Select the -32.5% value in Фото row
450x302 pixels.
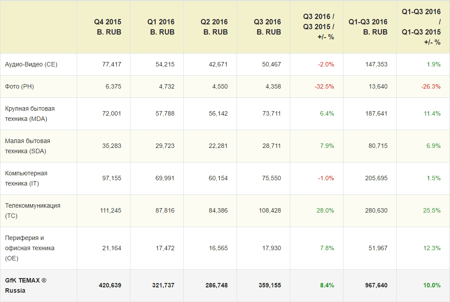(x=325, y=86)
